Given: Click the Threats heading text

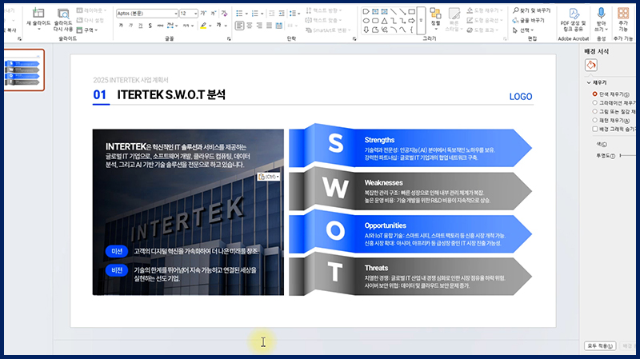Looking at the screenshot, I should pos(376,268).
